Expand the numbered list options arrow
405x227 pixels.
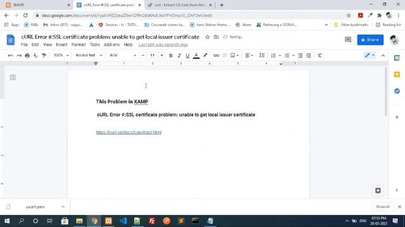pyautogui.click(x=280, y=55)
